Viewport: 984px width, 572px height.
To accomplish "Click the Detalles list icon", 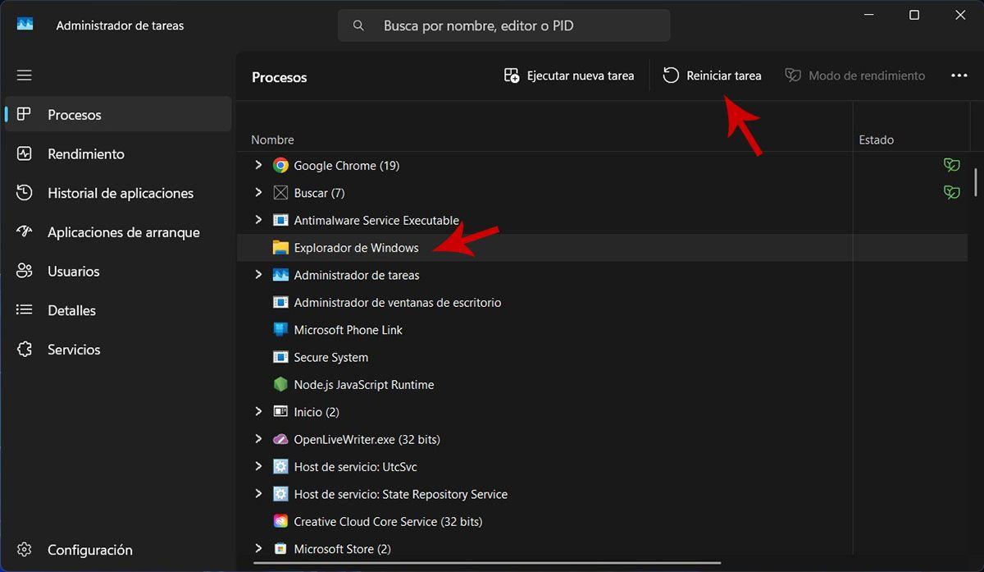I will [25, 310].
